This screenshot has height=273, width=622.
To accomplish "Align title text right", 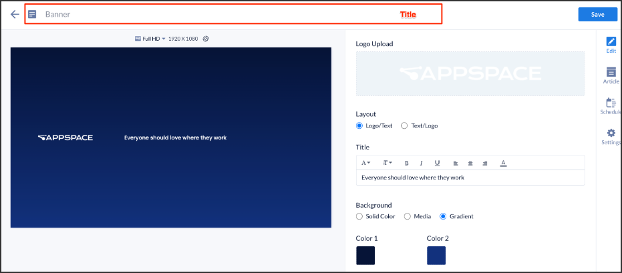I will 485,163.
